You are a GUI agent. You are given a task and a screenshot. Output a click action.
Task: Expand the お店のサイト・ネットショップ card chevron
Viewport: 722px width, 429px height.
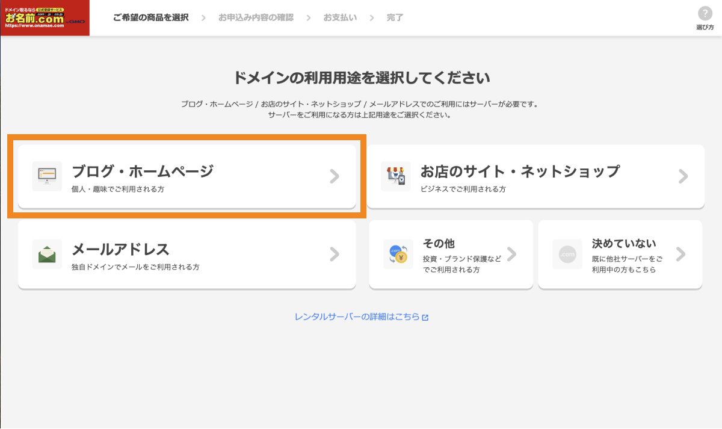click(683, 176)
